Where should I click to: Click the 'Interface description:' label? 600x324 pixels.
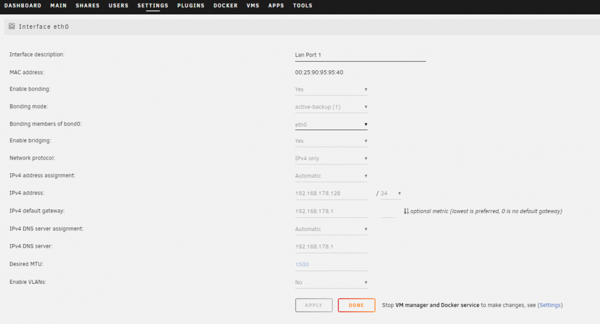[37, 55]
